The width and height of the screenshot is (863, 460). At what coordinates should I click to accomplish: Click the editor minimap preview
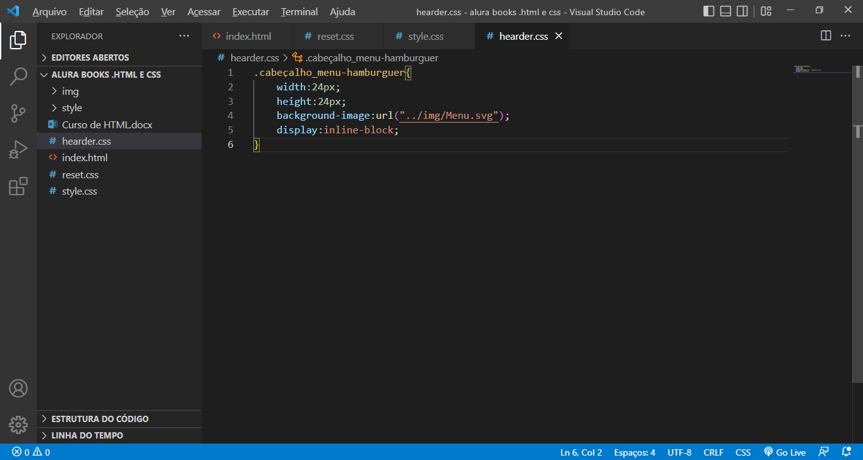click(x=821, y=70)
